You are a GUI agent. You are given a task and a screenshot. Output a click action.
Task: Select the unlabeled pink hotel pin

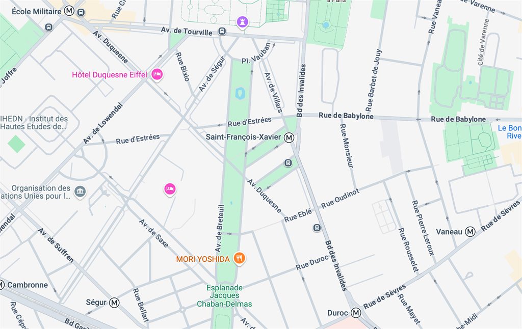[170, 189]
